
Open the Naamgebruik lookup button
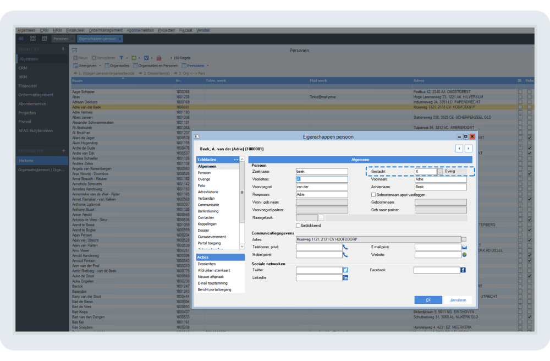[321, 218]
